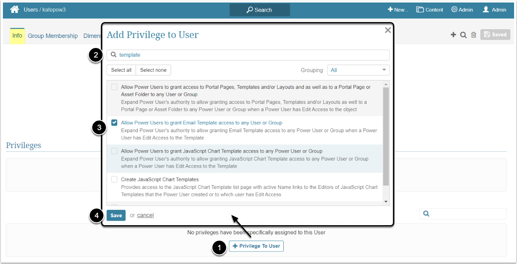Open the Admin user profile menu

pyautogui.click(x=494, y=10)
